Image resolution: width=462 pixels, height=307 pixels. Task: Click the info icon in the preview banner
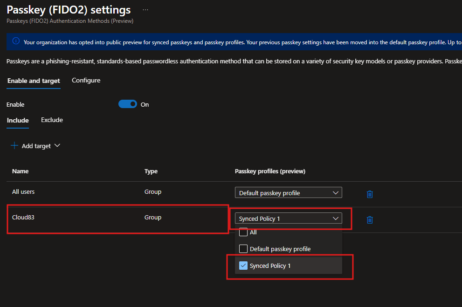point(16,41)
